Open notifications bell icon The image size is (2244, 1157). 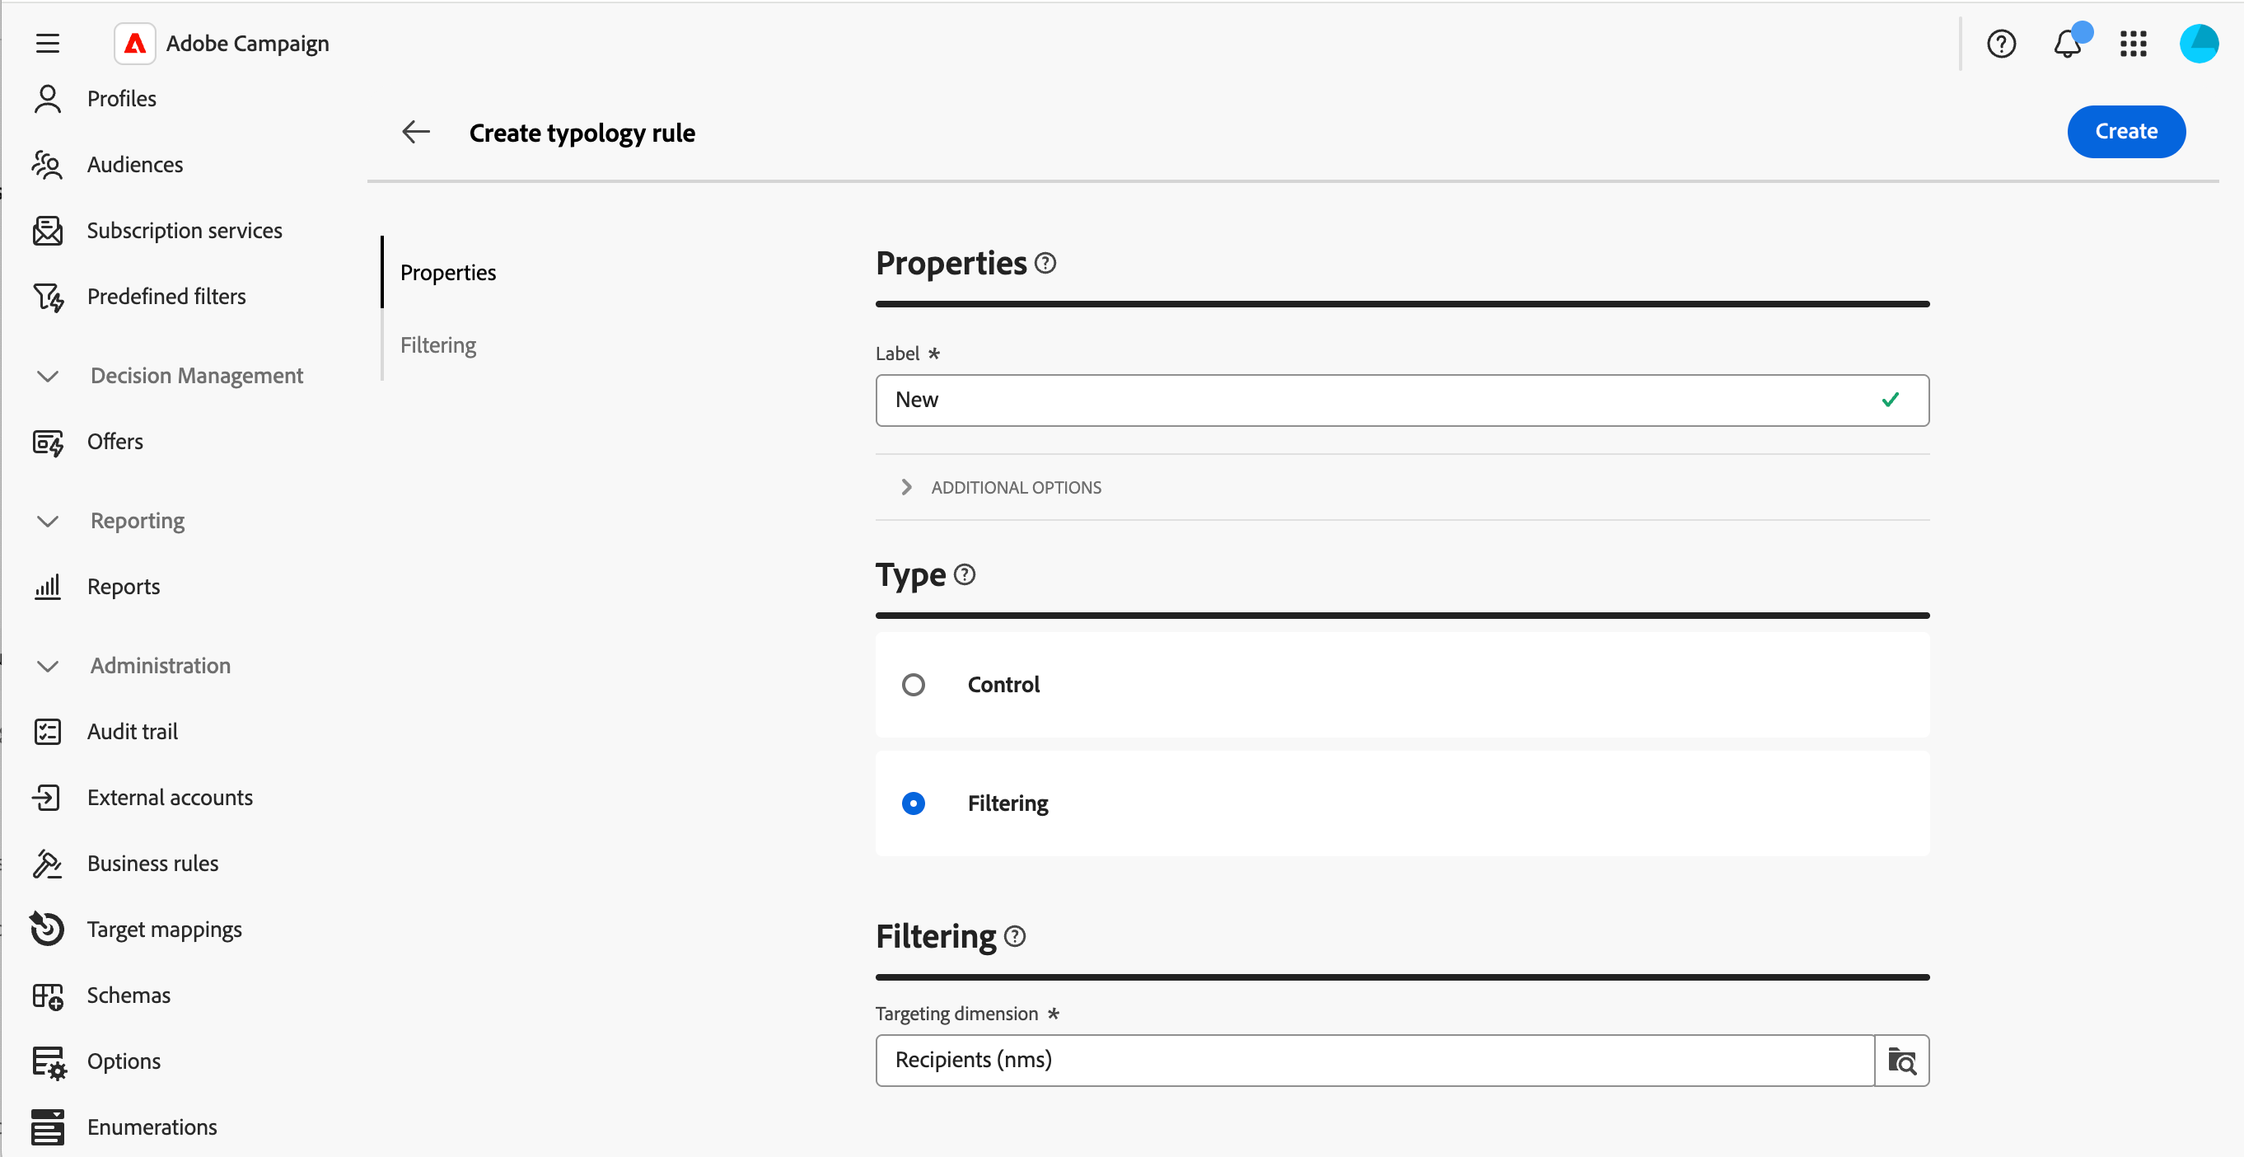point(2066,43)
